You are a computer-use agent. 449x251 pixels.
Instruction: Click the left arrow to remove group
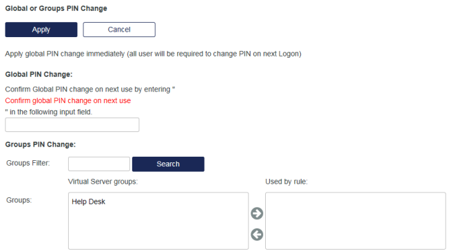pos(257,234)
